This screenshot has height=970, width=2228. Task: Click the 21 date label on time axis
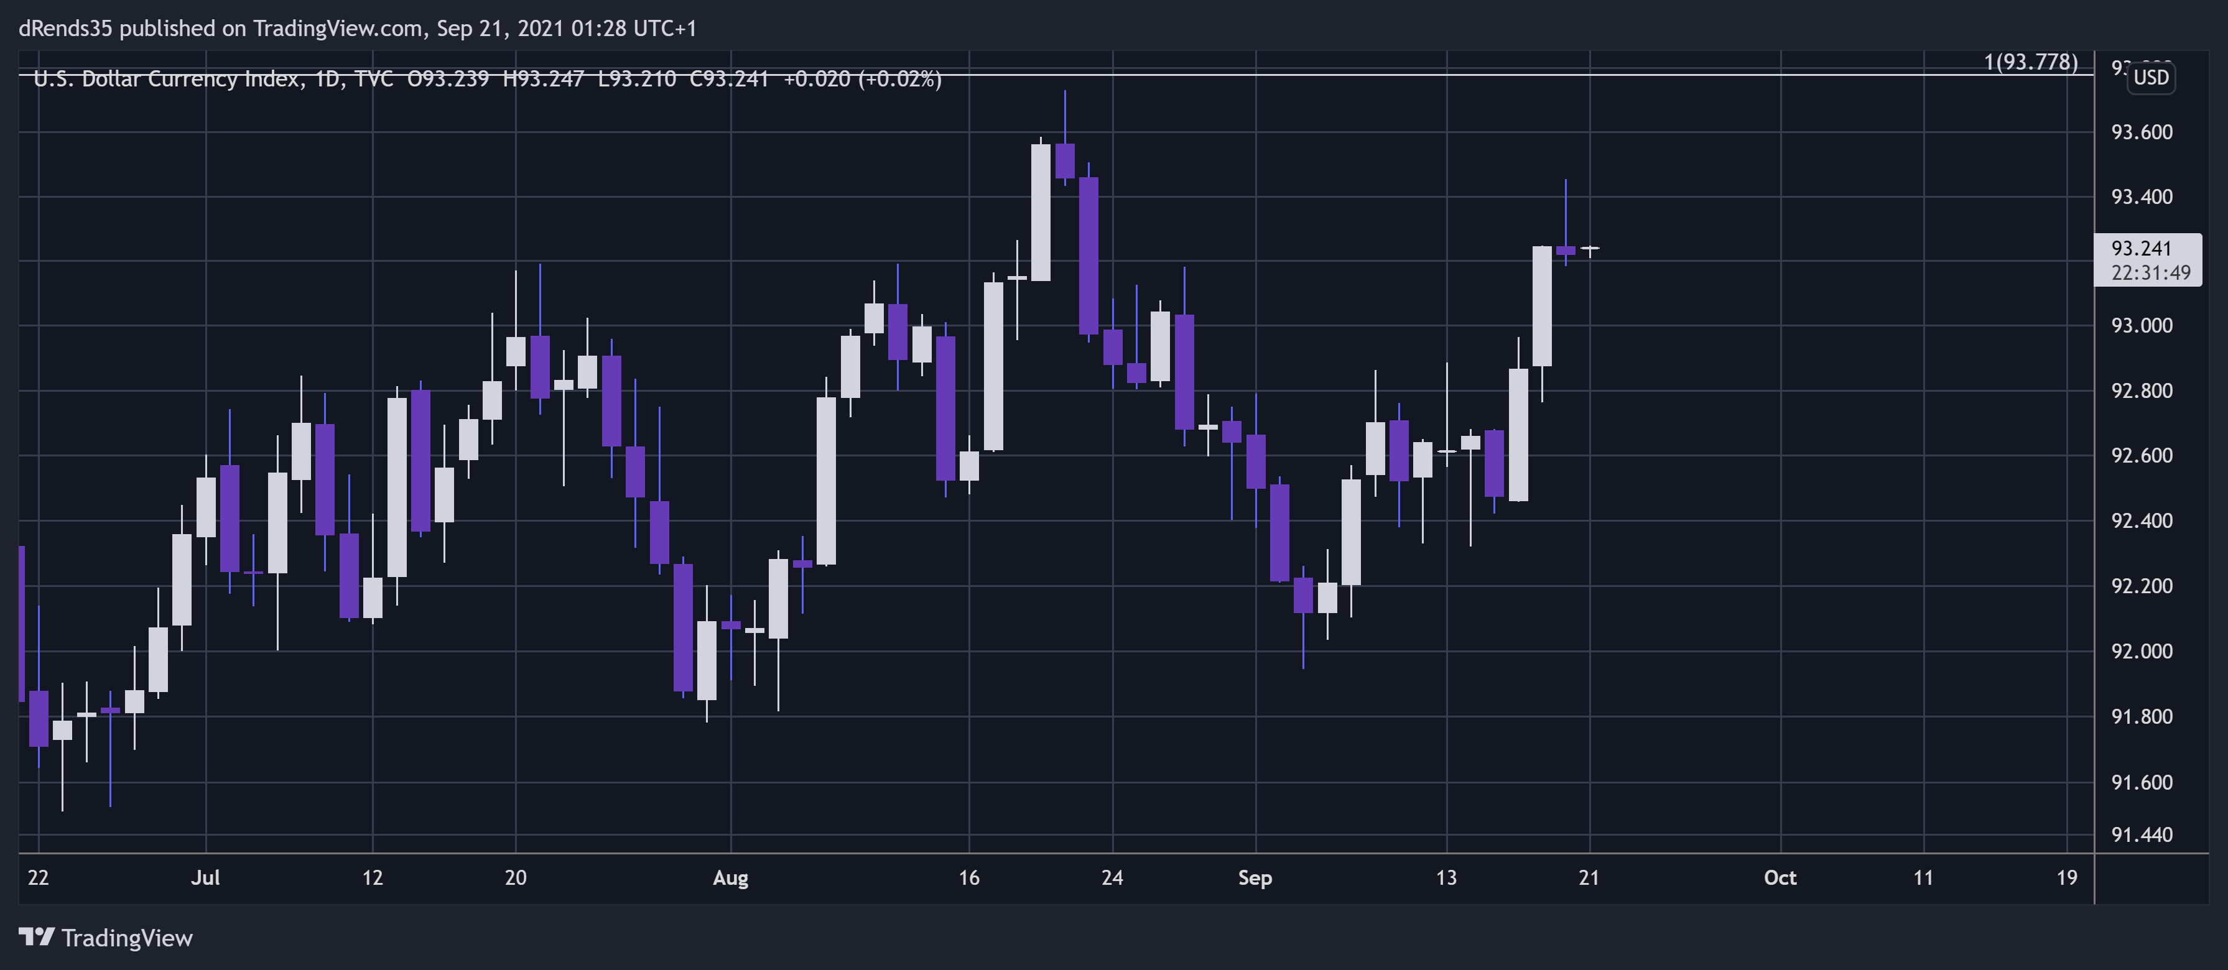click(x=1589, y=877)
